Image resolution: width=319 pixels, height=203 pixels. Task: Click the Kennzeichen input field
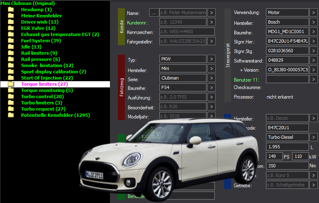click(187, 31)
